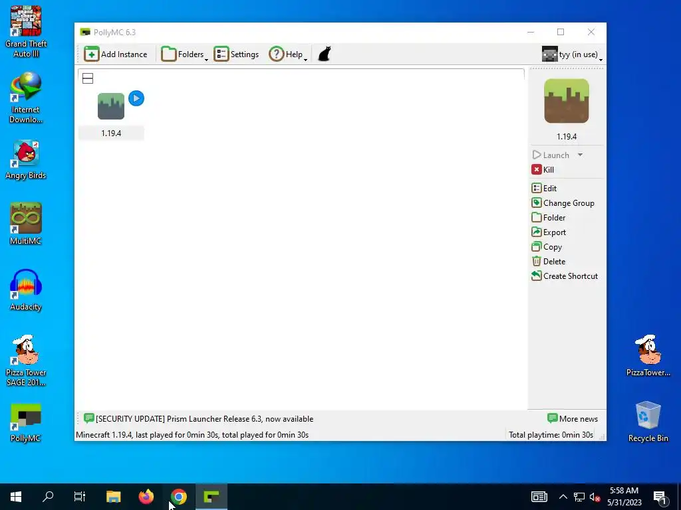The width and height of the screenshot is (681, 510).
Task: Select the PizzaTower icon on right side
Action: pyautogui.click(x=648, y=356)
